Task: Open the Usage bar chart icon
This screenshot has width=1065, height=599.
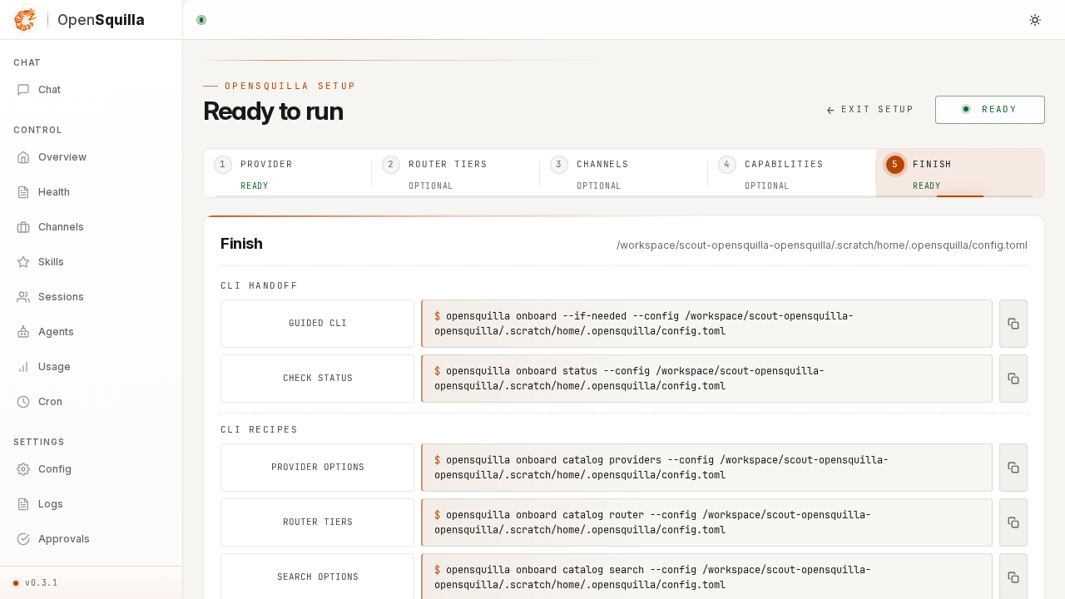Action: 23,367
